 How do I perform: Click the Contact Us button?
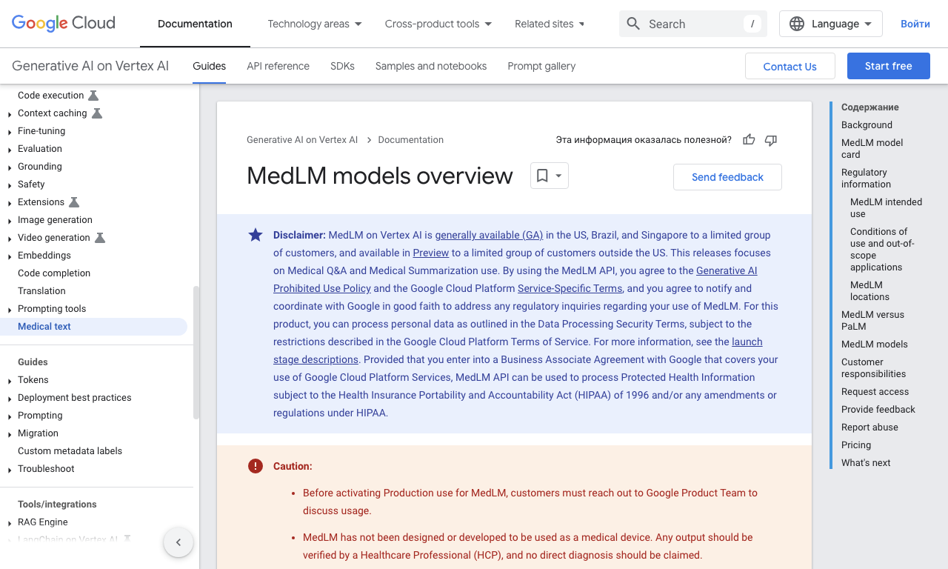pyautogui.click(x=790, y=66)
